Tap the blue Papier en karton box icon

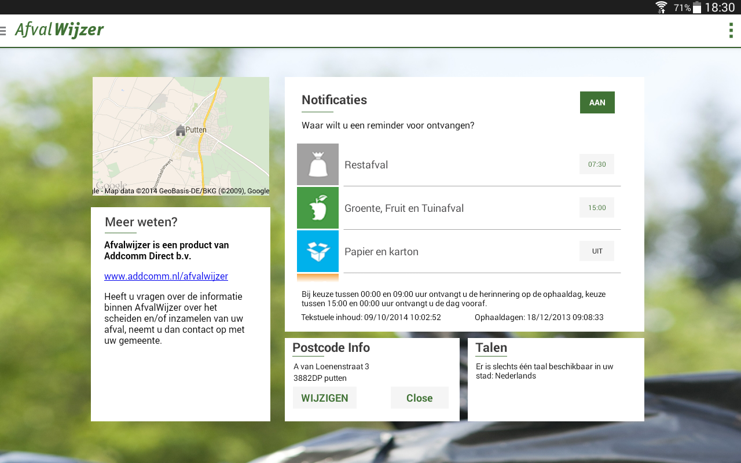318,251
